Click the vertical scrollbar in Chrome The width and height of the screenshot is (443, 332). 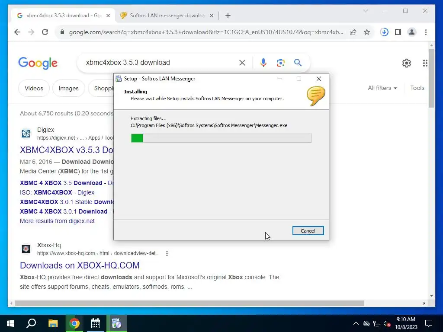431,79
